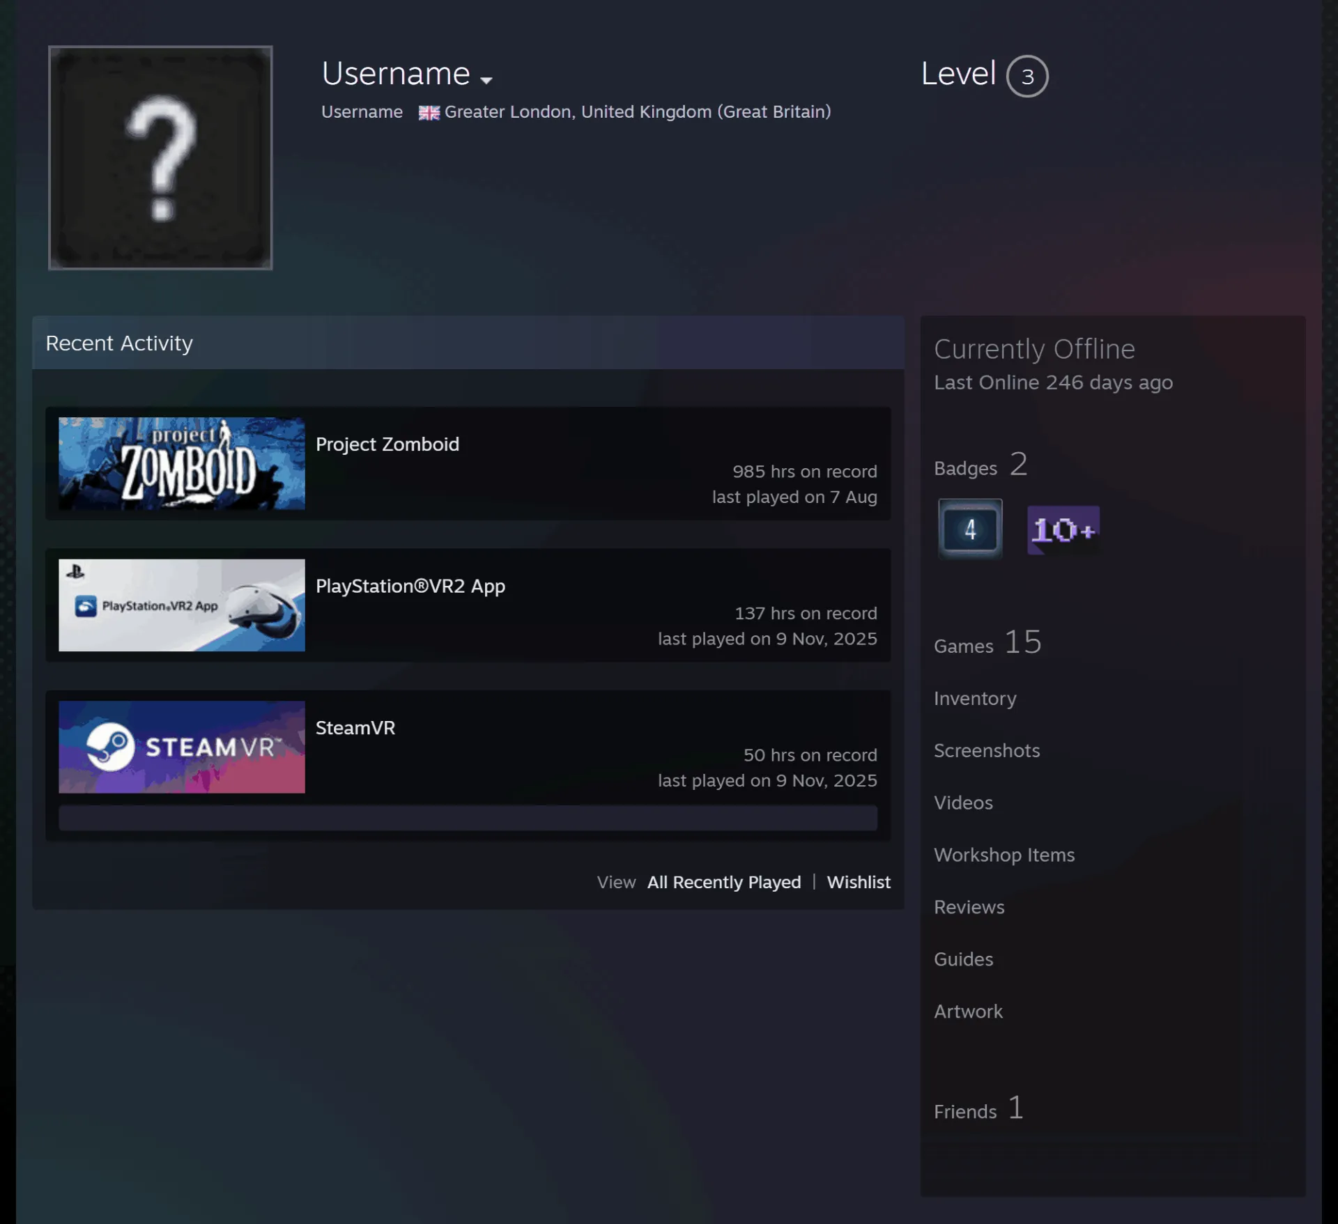Open the profile avatar question mark image
This screenshot has width=1338, height=1224.
160,157
